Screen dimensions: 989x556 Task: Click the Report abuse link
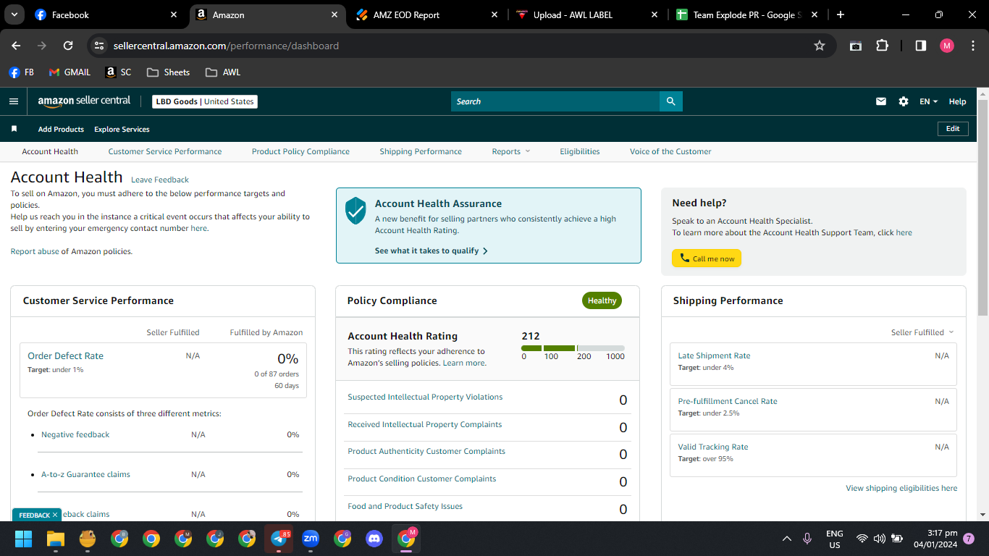click(x=35, y=251)
